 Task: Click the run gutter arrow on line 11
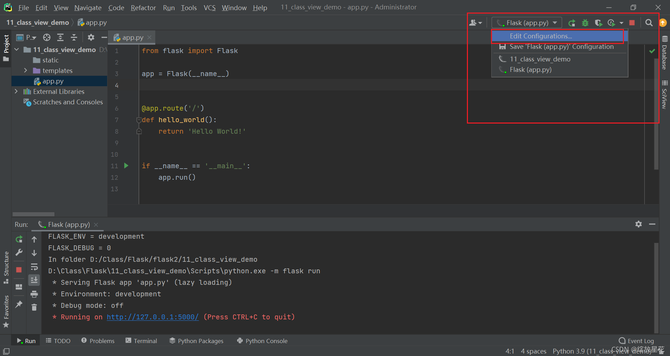126,166
